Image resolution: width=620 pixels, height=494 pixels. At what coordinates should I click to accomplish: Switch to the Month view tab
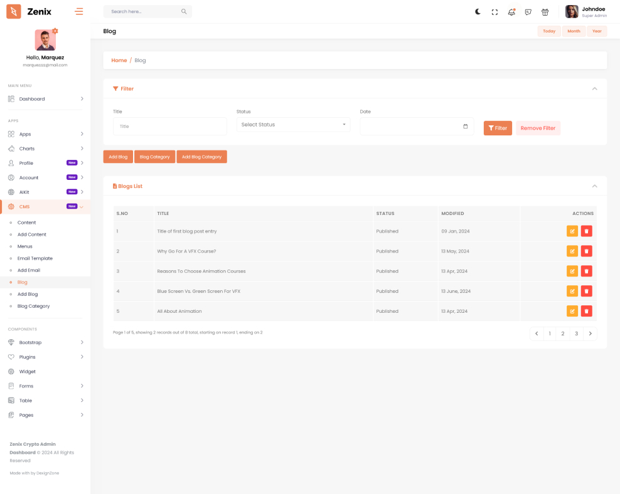point(574,31)
